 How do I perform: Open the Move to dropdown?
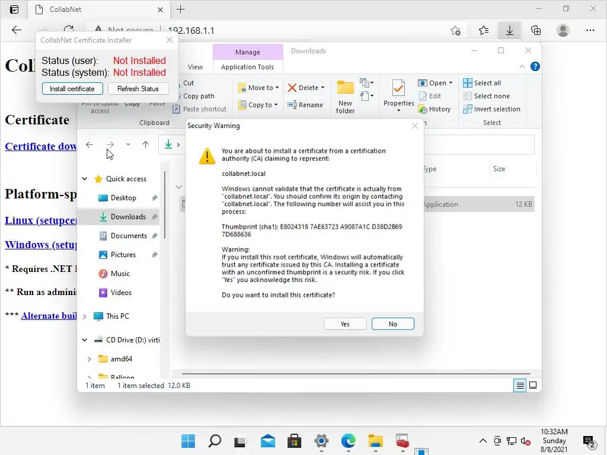point(258,88)
